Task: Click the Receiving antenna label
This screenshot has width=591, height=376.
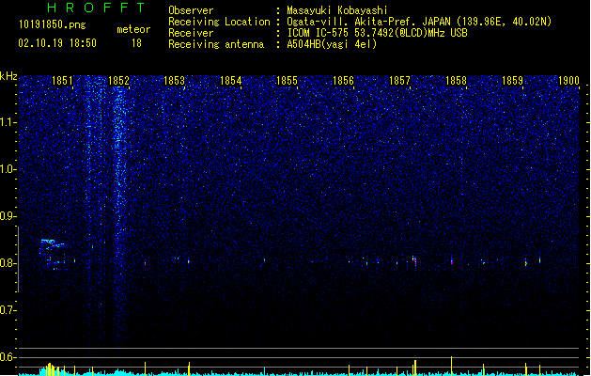Action: tap(216, 44)
